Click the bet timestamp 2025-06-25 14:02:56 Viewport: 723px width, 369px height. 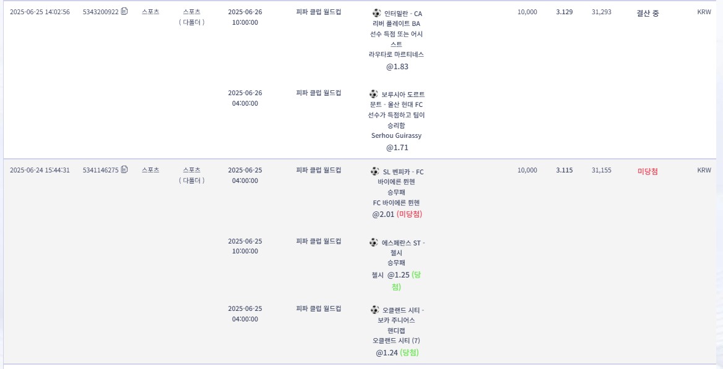coord(40,12)
